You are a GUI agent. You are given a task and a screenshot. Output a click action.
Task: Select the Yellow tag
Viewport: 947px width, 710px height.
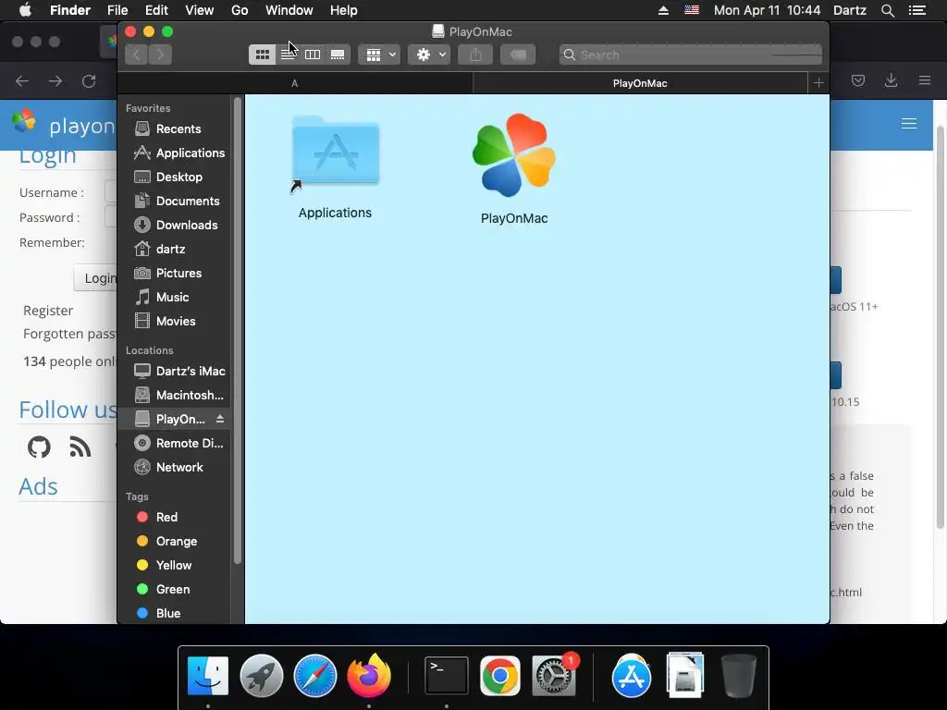[x=175, y=565]
